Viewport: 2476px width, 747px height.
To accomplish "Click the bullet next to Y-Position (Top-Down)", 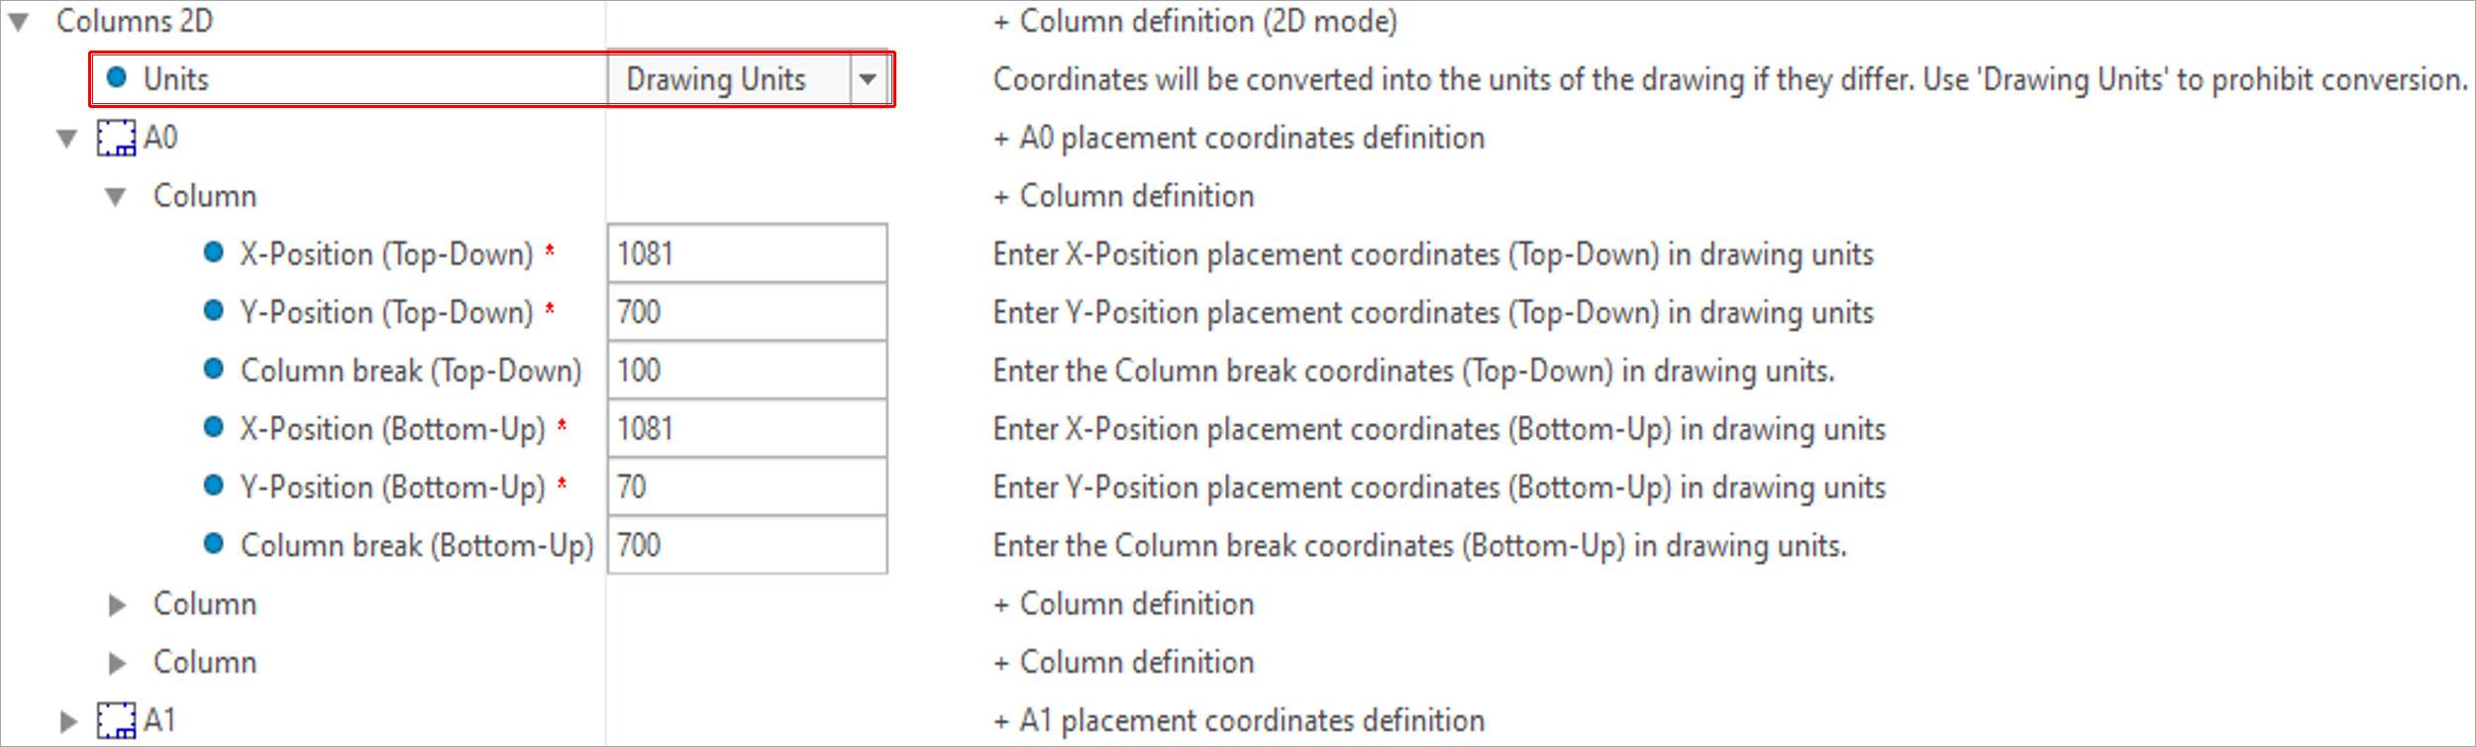I will pos(213,311).
